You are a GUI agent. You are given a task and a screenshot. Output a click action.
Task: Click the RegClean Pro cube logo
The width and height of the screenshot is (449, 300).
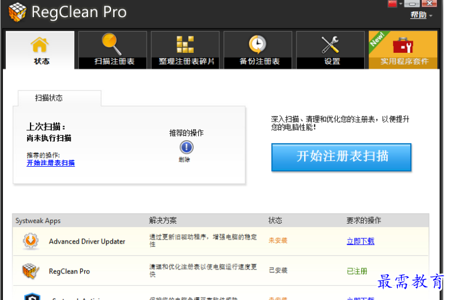pyautogui.click(x=17, y=12)
